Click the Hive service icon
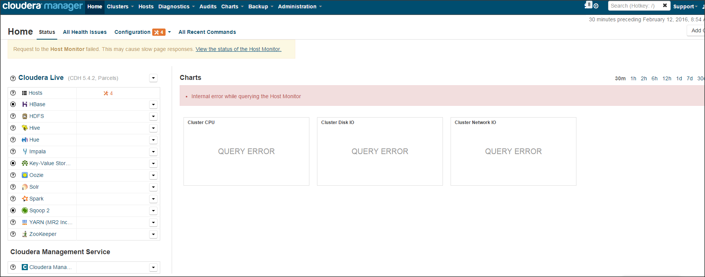705x277 pixels. [25, 128]
